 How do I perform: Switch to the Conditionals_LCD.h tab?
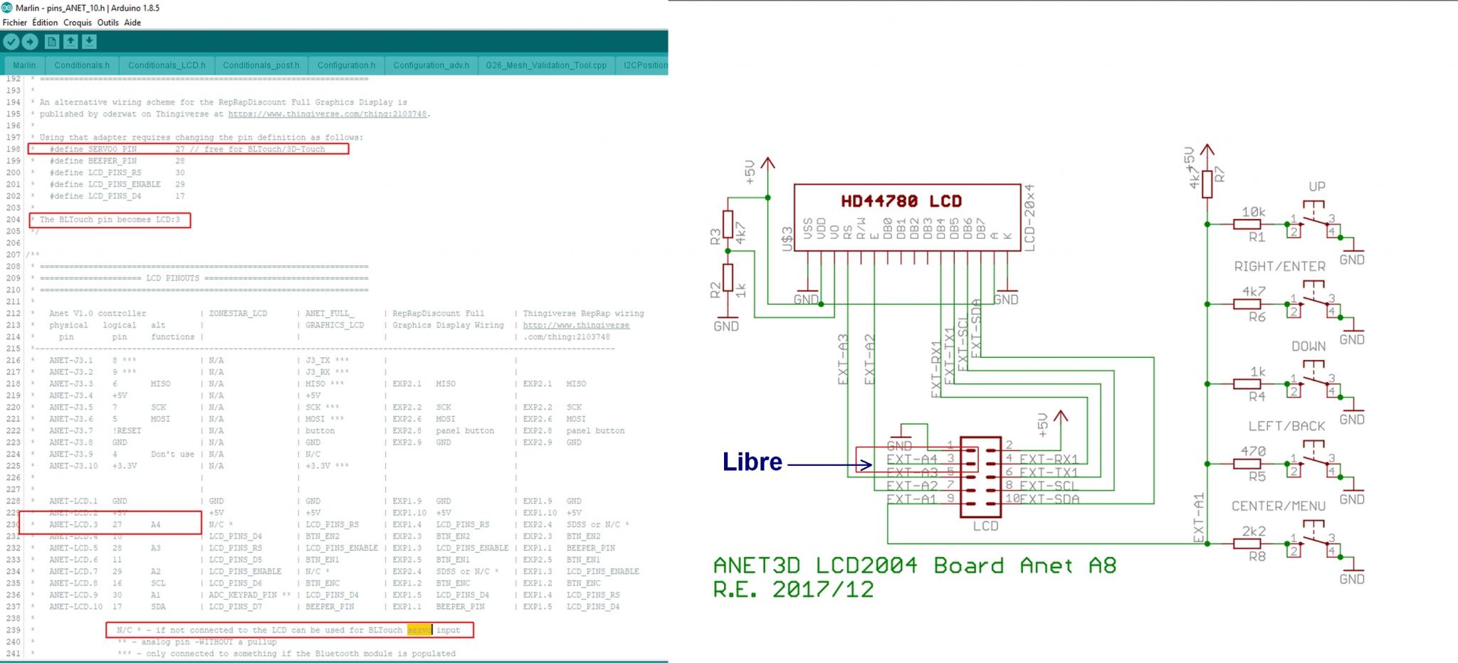coord(167,65)
